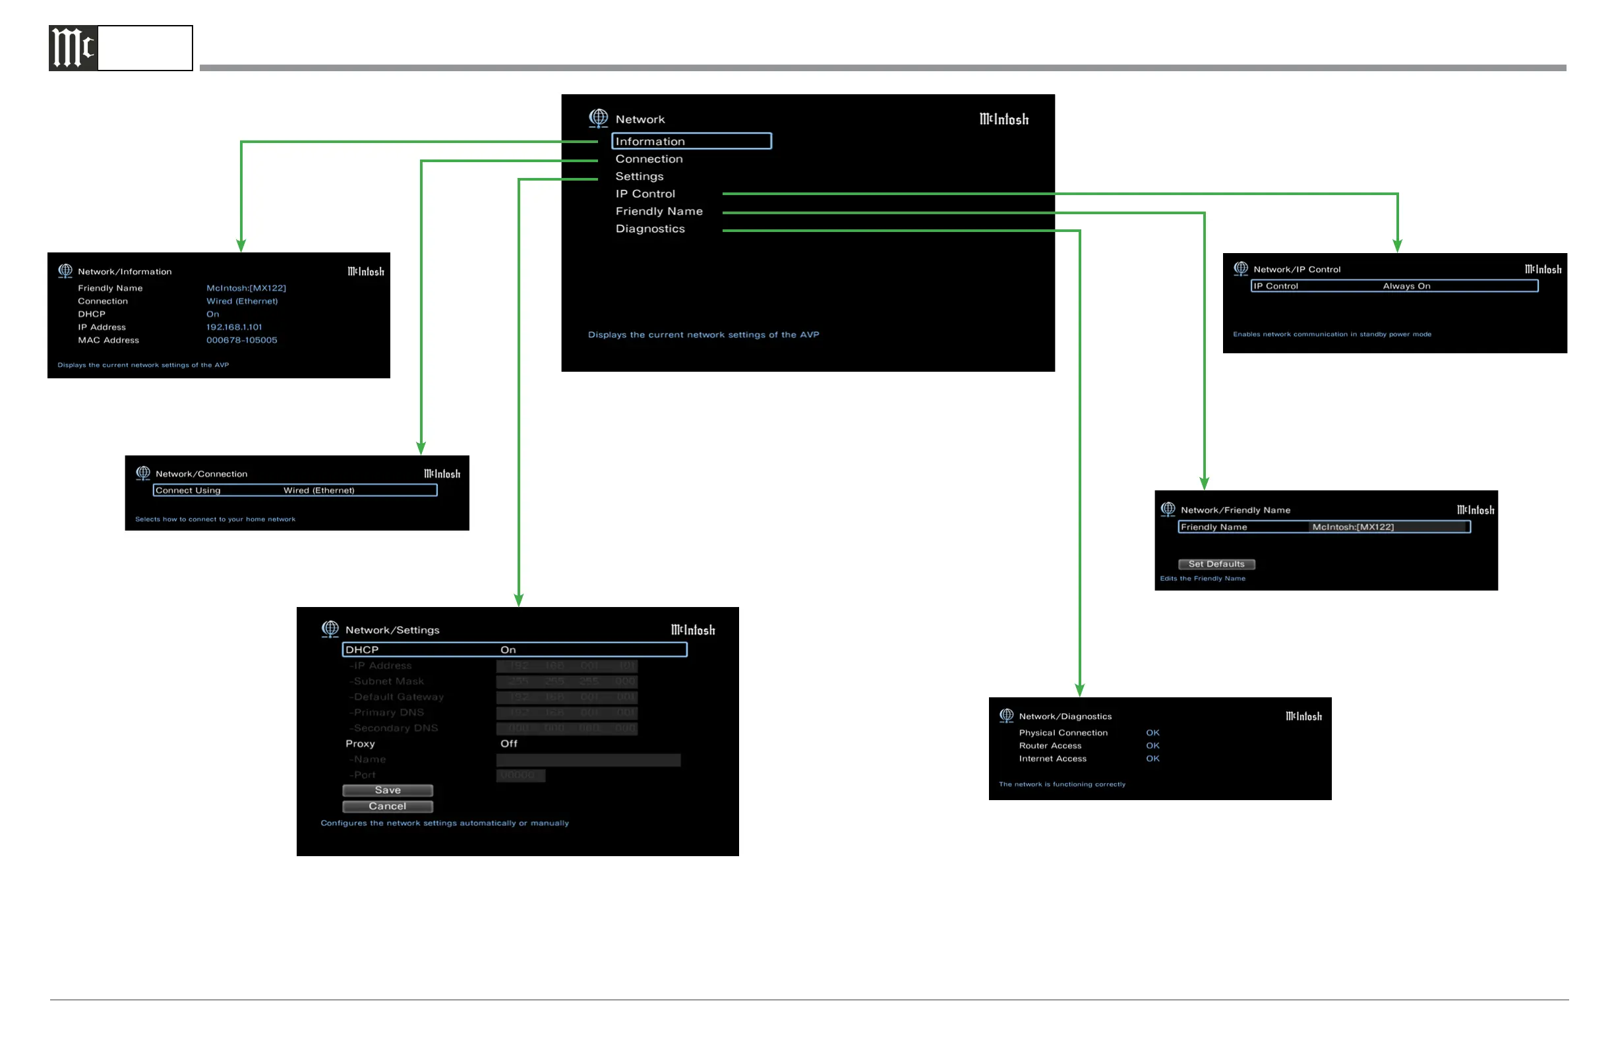
Task: Choose Friendly Name in the Network menu
Action: tap(659, 212)
